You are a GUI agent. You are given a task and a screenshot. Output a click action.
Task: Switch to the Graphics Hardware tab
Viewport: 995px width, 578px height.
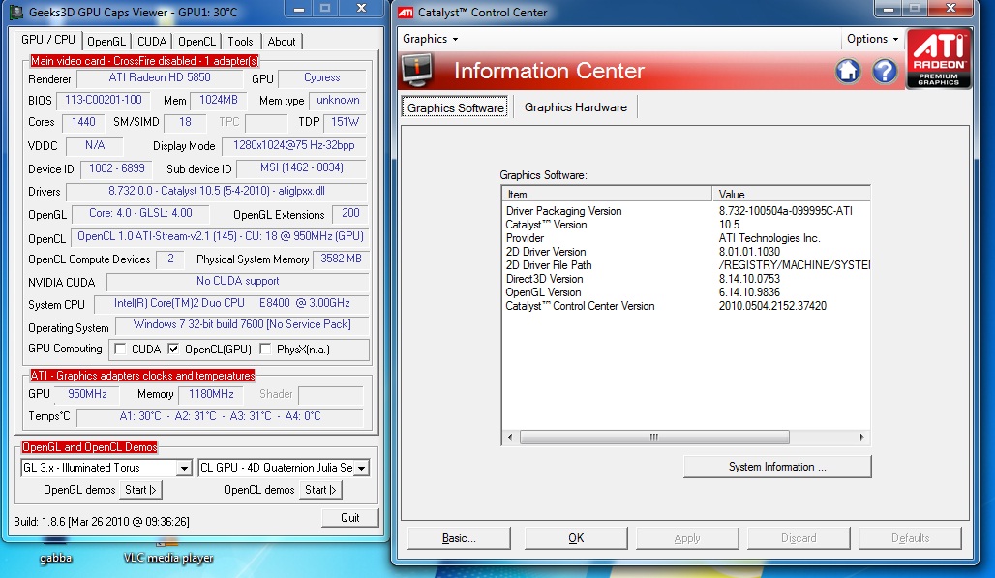pos(576,107)
